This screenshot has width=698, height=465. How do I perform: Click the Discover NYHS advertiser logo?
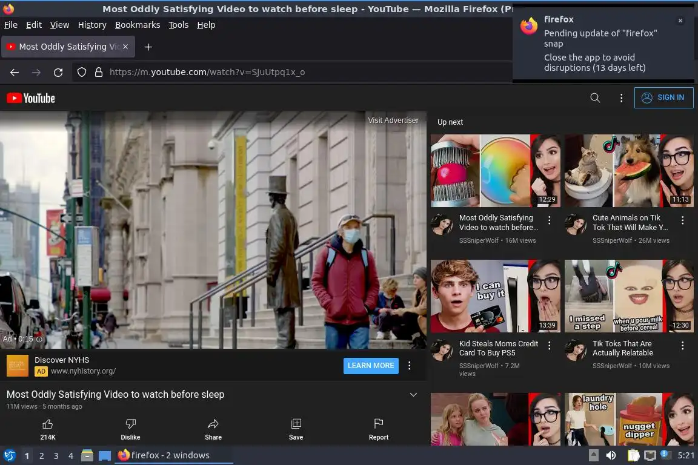(x=18, y=366)
